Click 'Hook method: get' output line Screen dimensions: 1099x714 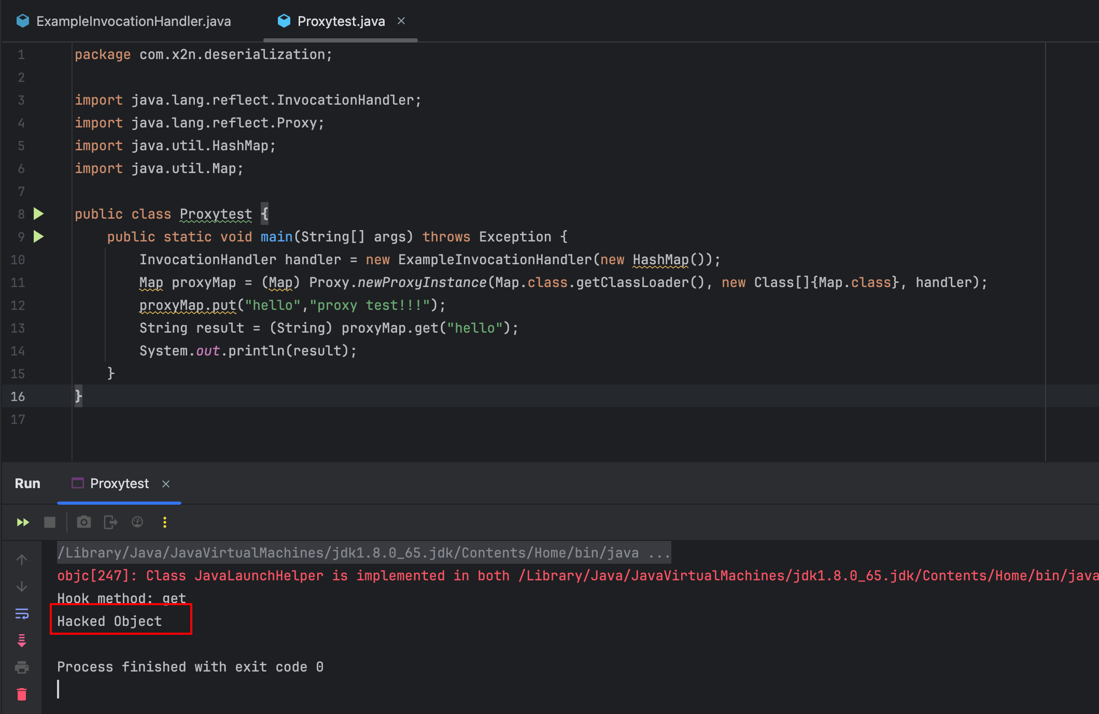coord(121,598)
